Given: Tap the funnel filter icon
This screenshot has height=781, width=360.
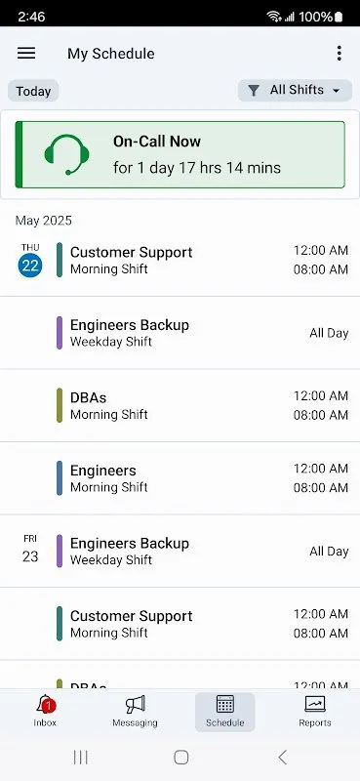Looking at the screenshot, I should click(254, 90).
